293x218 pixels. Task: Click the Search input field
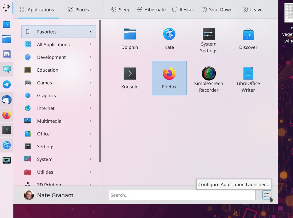pos(182,195)
